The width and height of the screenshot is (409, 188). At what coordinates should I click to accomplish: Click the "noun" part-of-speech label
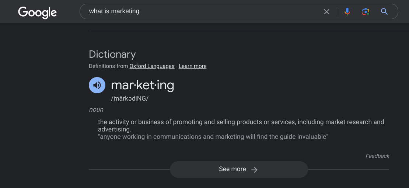pos(96,109)
